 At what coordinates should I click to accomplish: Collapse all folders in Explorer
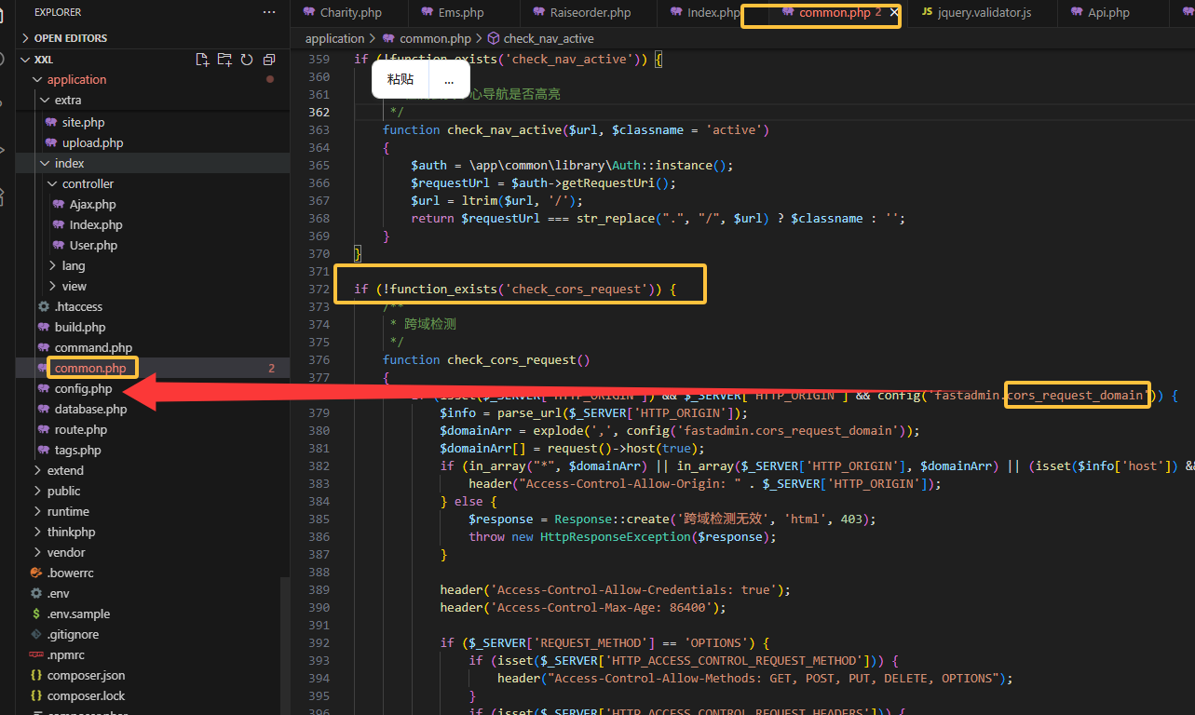[269, 60]
